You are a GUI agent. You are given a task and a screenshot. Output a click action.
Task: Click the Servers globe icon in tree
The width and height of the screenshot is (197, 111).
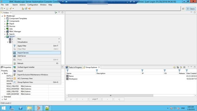[7, 37]
